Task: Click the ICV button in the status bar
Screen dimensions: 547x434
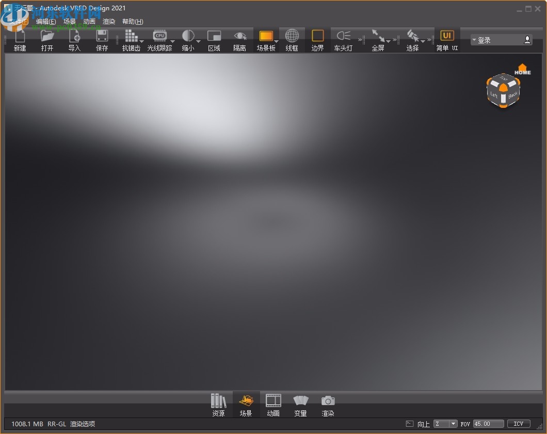Action: 518,424
